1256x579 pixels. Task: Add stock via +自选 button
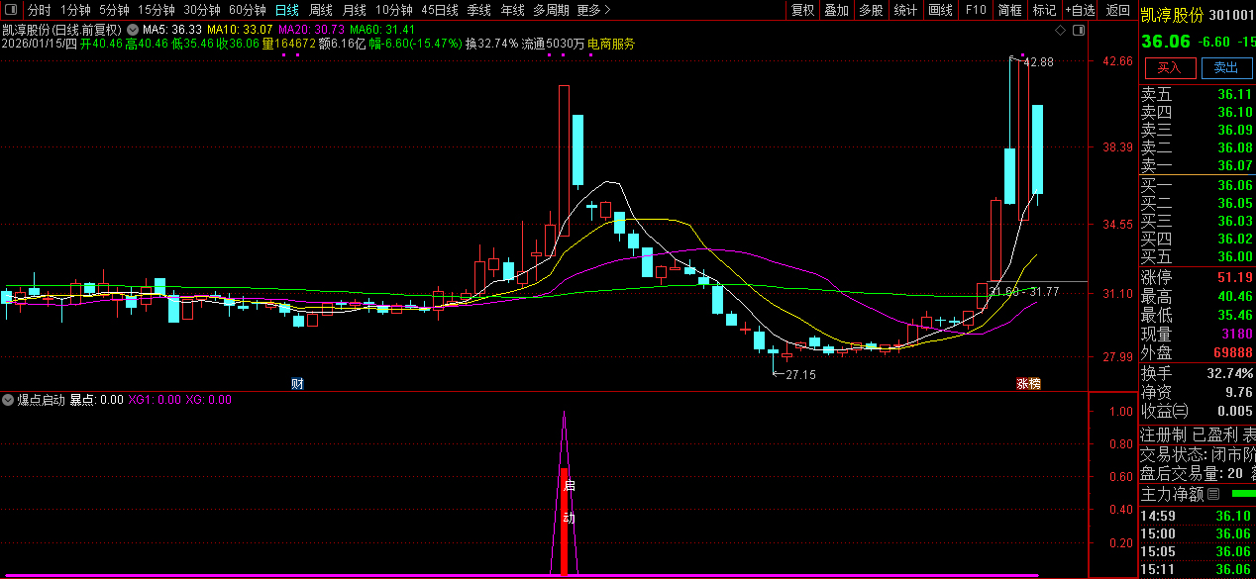click(1081, 10)
